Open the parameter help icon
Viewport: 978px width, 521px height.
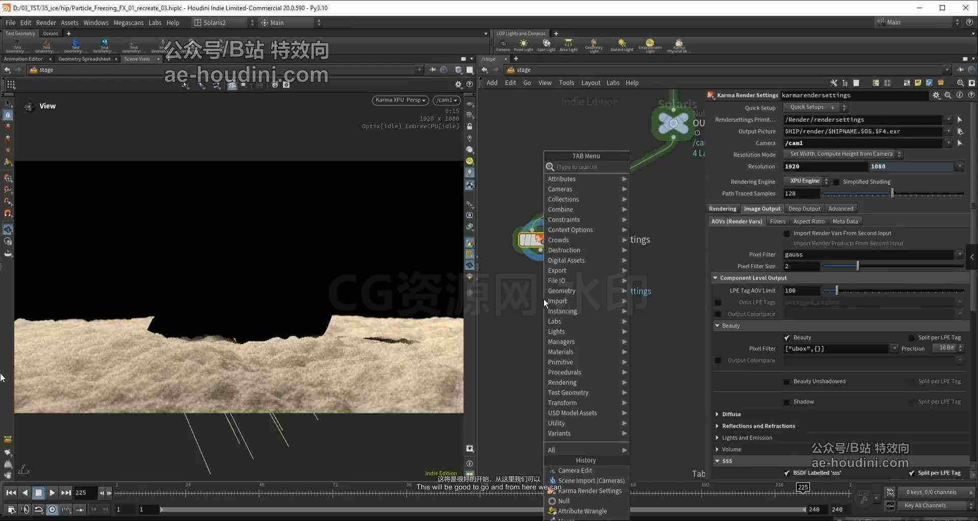click(971, 95)
